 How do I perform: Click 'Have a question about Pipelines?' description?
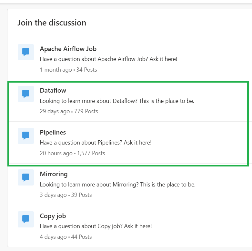[96, 143]
